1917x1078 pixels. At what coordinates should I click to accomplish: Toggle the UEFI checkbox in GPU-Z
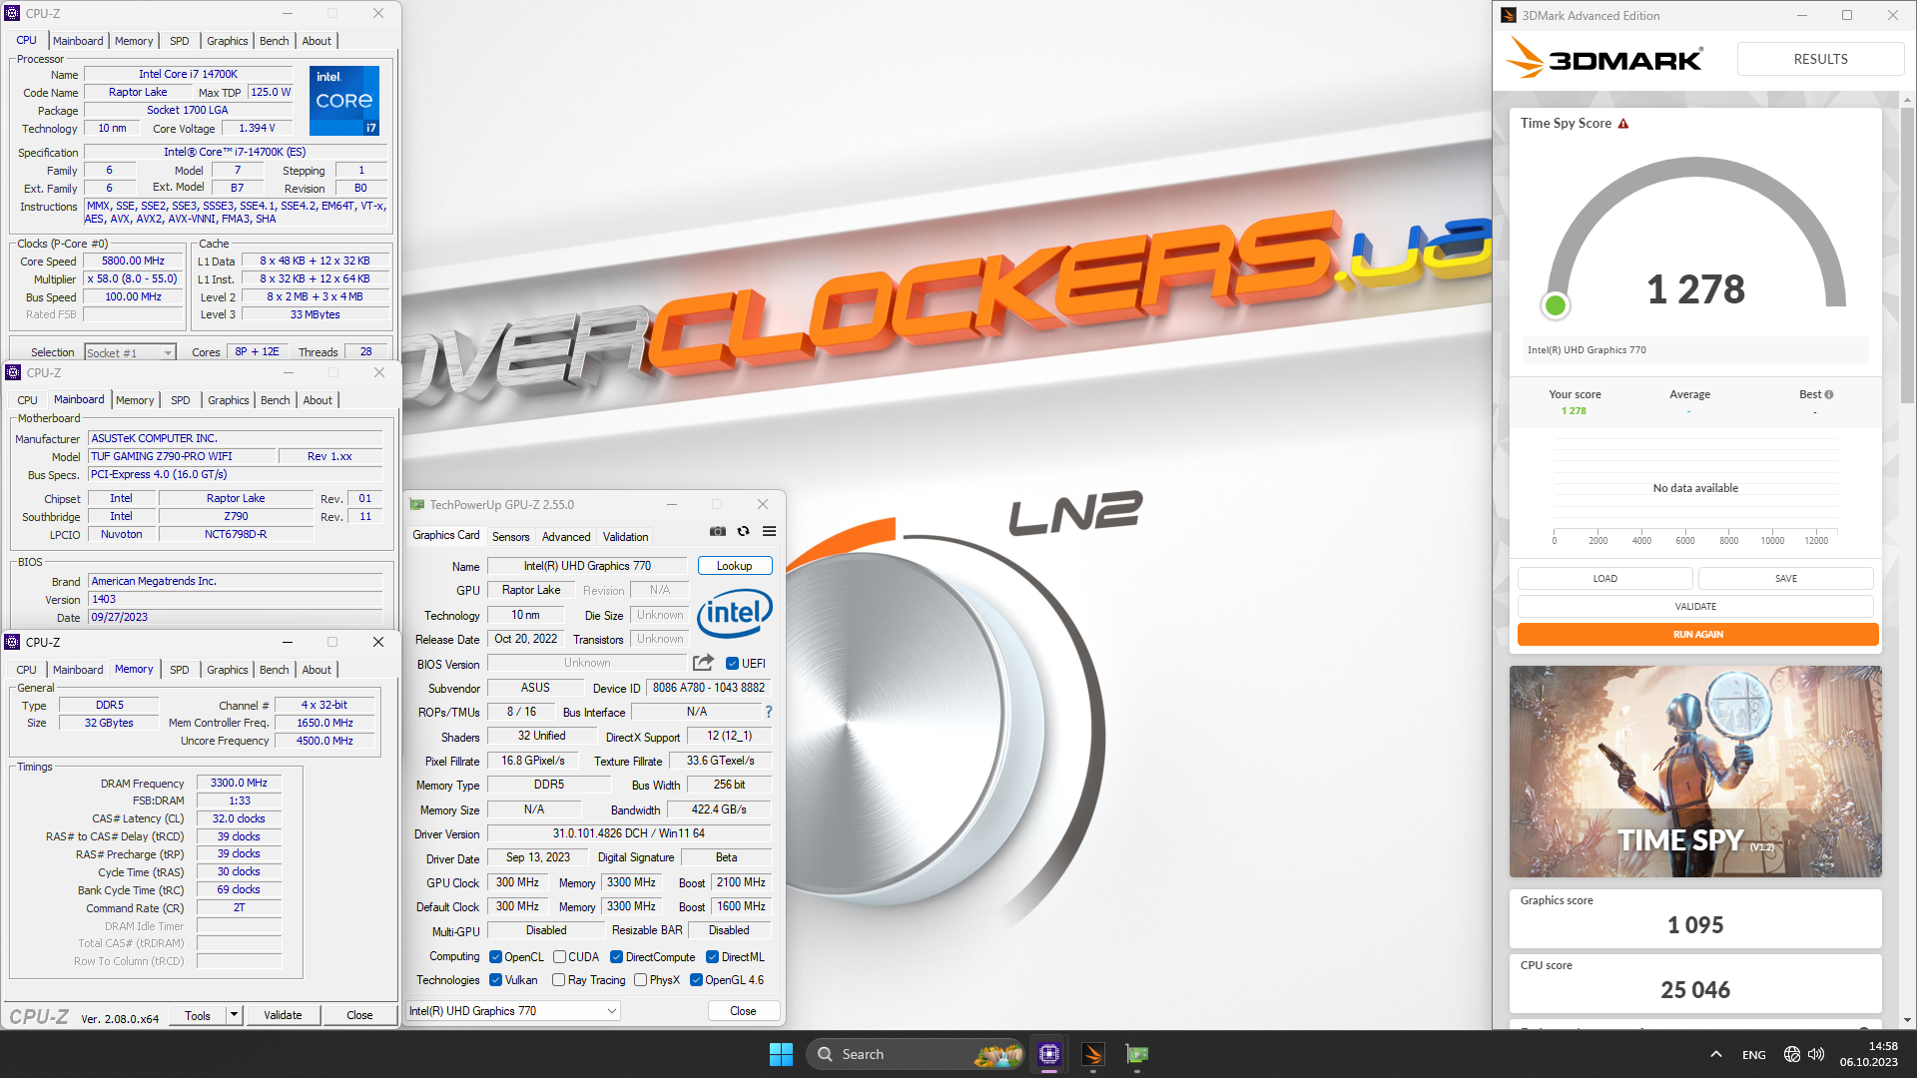[732, 663]
